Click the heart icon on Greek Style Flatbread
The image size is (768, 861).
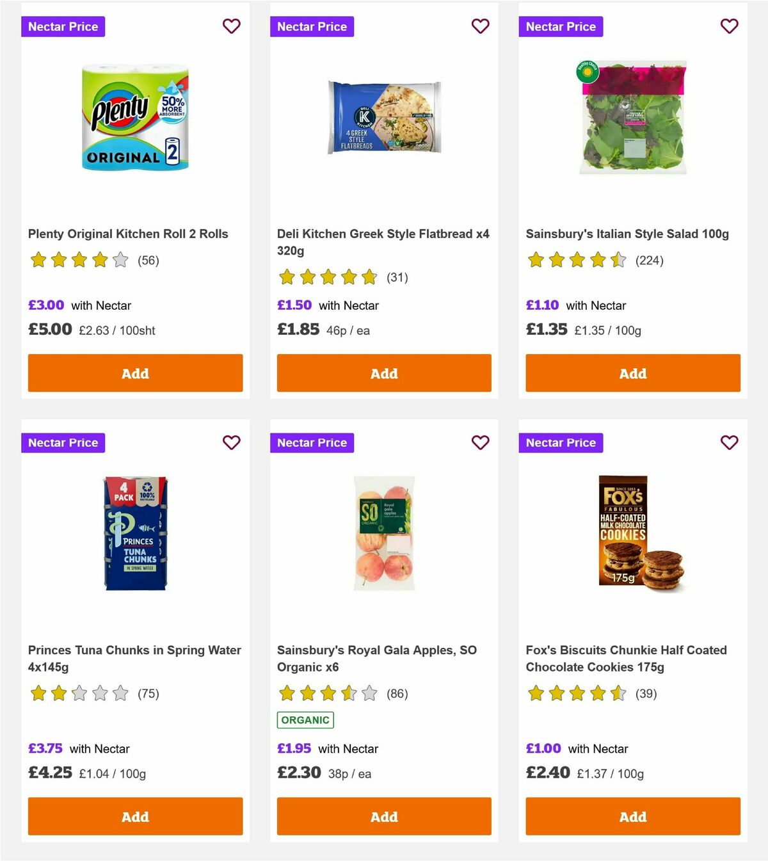pyautogui.click(x=480, y=26)
